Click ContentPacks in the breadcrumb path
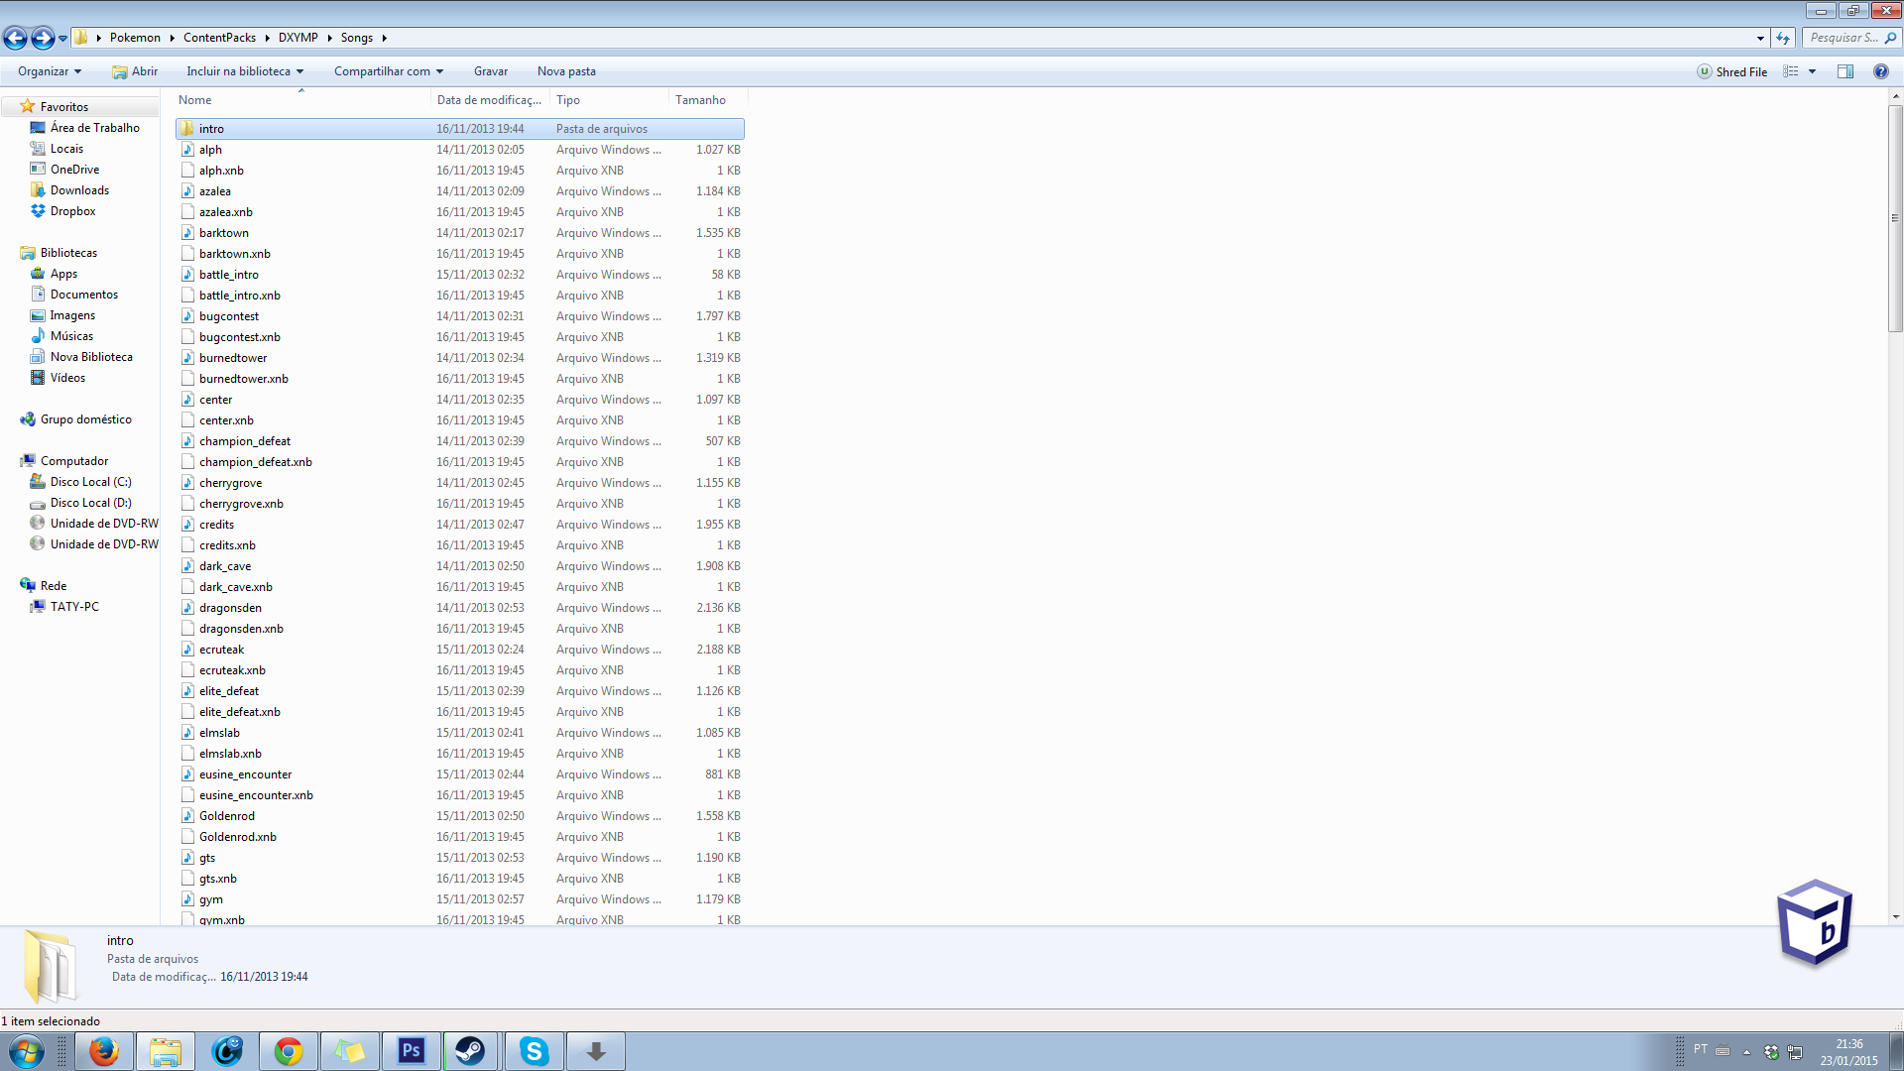This screenshot has width=1904, height=1071. [219, 38]
